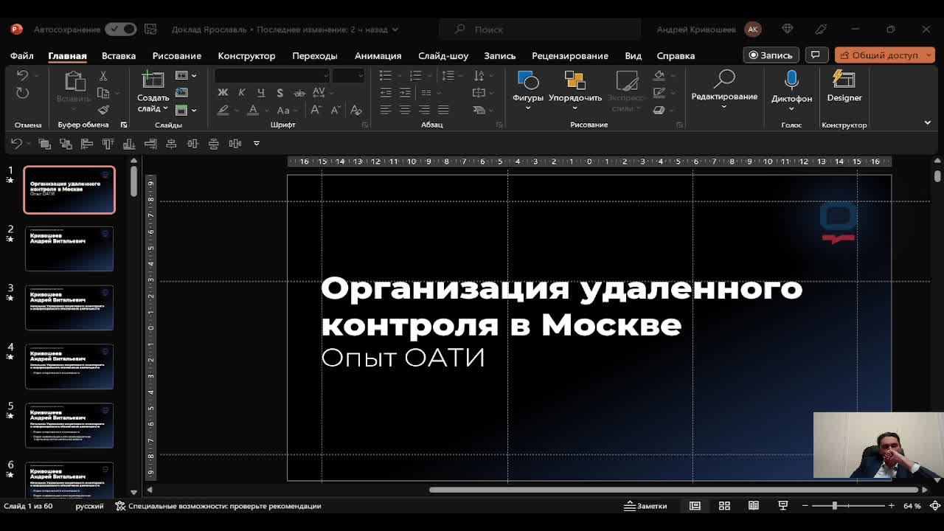Image resolution: width=944 pixels, height=531 pixels.
Task: Expand the Фигуры shapes dropdown
Action: point(528,108)
